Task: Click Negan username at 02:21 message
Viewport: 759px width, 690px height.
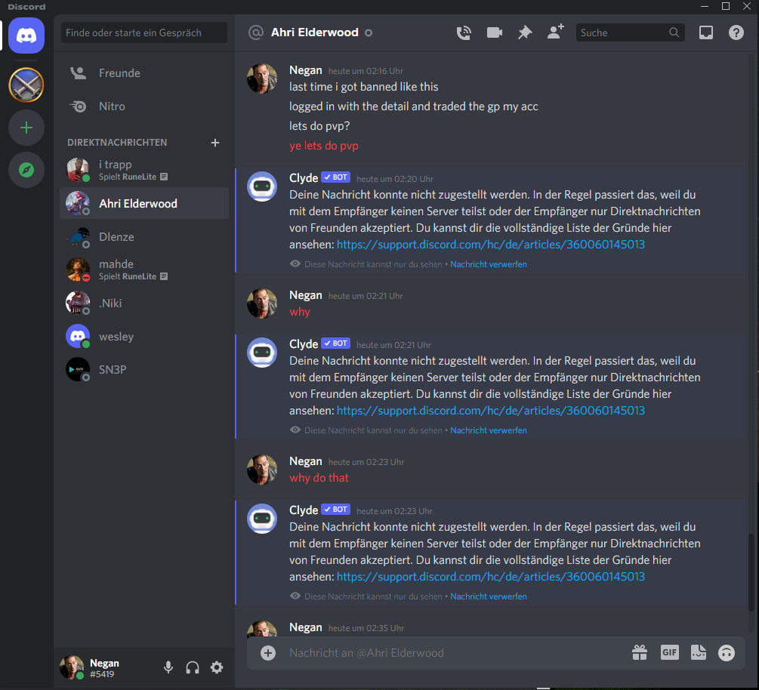Action: [305, 295]
